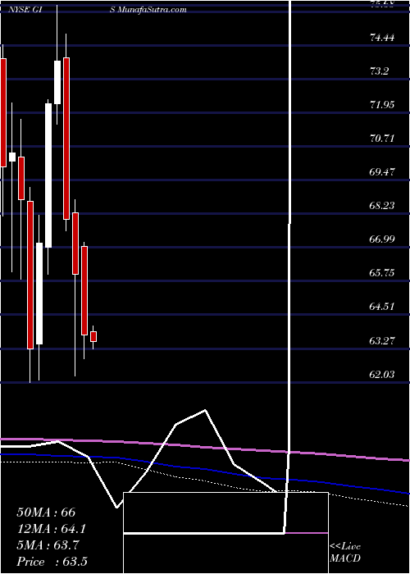Image resolution: width=410 pixels, height=574 pixels.
Task: Click the 73.2 price axis label
Action: pyautogui.click(x=379, y=71)
